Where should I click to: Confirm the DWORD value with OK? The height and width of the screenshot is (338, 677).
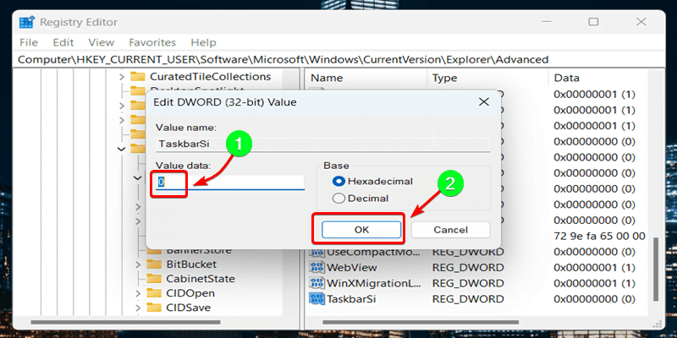[x=361, y=230]
